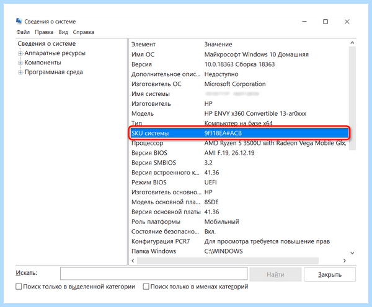The width and height of the screenshot is (372, 307).
Task: Select the Версия BIOS row
Action: click(239, 153)
